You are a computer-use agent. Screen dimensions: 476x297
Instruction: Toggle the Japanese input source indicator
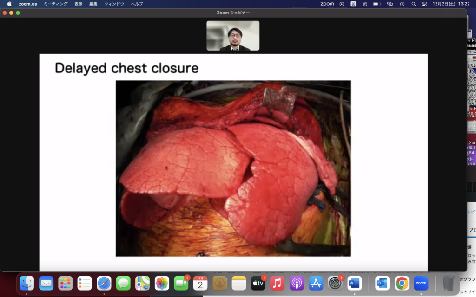[353, 4]
